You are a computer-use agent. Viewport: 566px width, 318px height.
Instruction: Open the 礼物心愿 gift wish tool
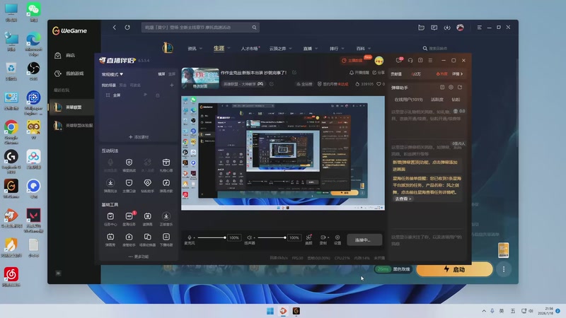tap(166, 165)
